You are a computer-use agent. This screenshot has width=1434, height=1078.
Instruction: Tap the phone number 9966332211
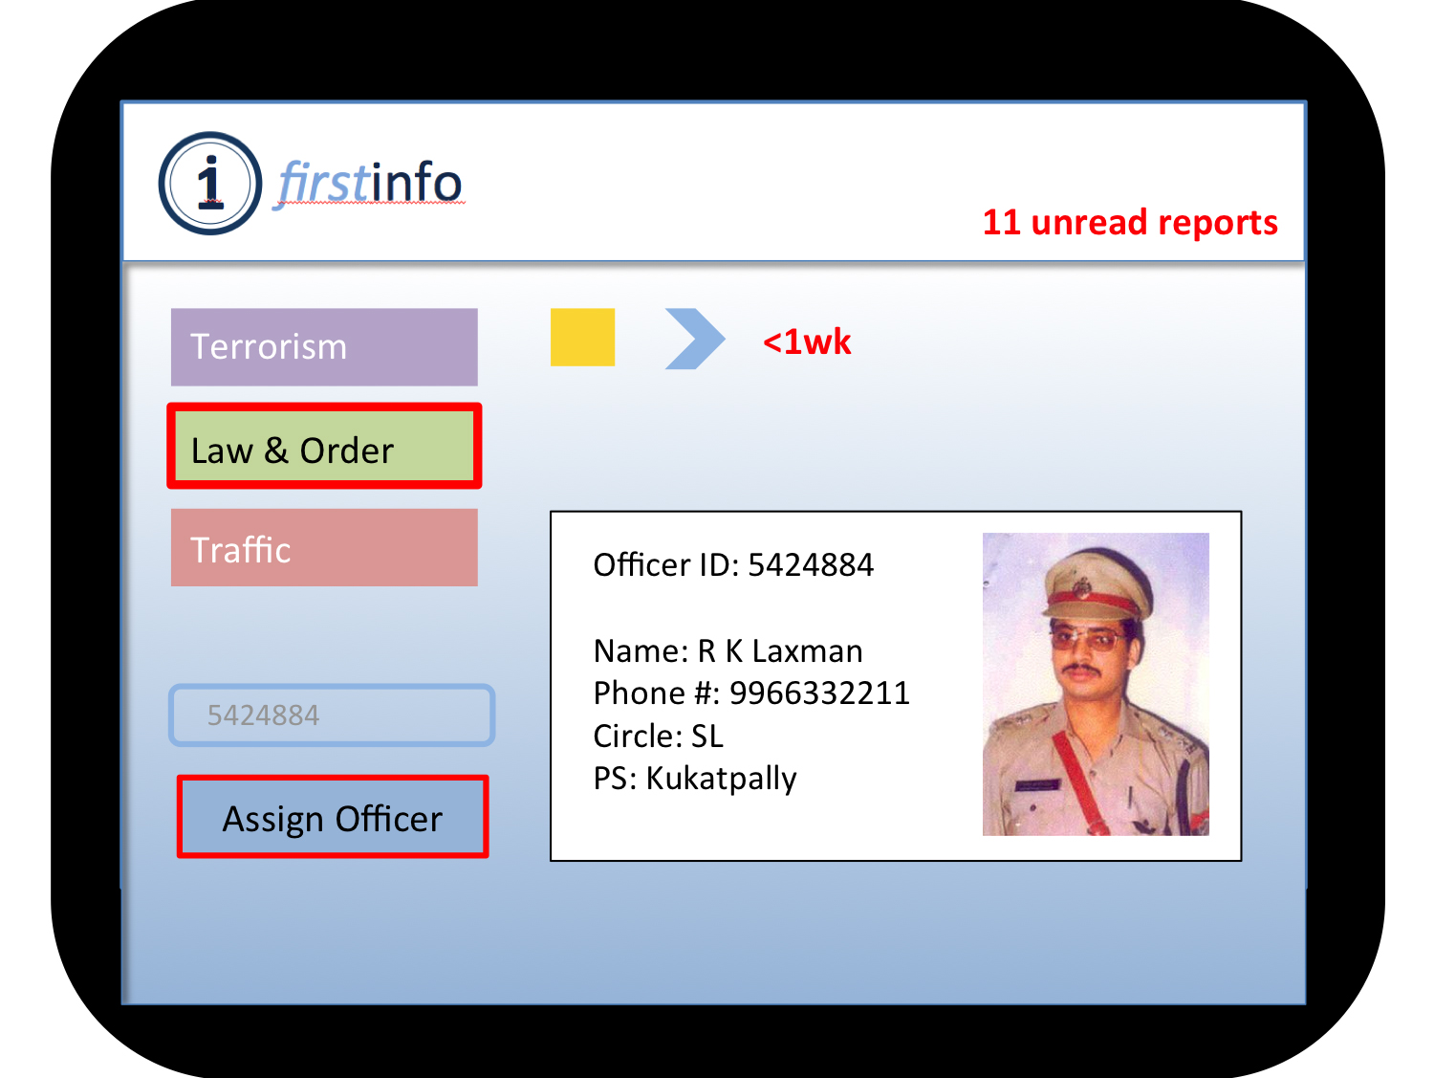(819, 693)
